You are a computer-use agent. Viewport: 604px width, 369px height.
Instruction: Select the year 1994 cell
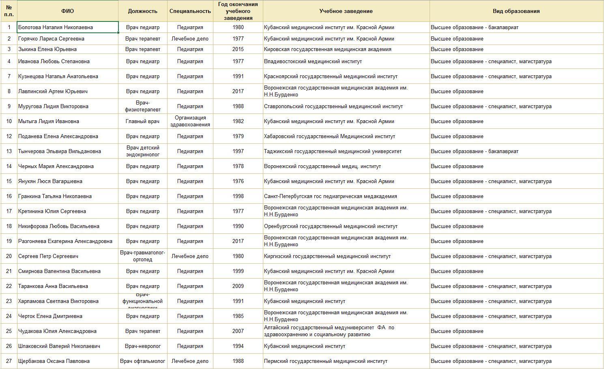coord(238,346)
